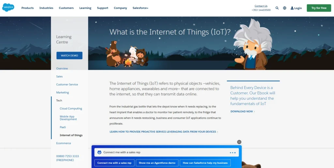334x168 pixels.
Task: Open the Support menu
Action: coord(102,8)
